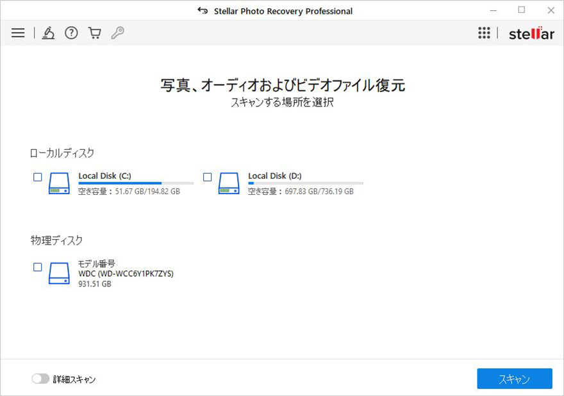Open the apps grid icon near the logo
This screenshot has width=564, height=396.
[485, 33]
